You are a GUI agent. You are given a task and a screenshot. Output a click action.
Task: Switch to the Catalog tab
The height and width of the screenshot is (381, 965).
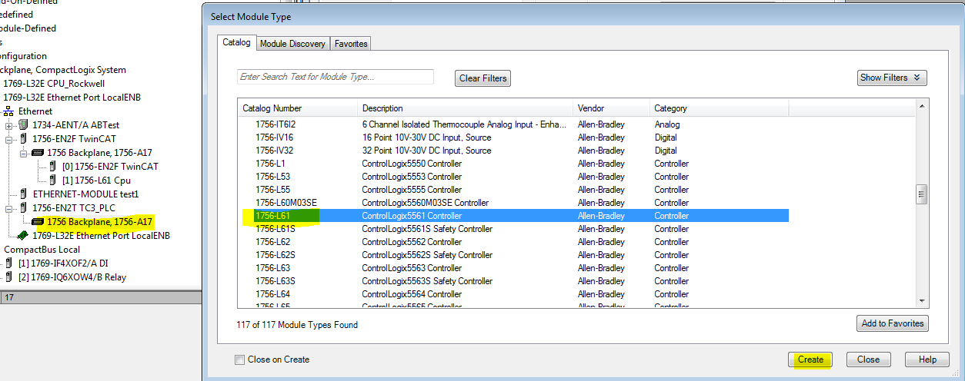pyautogui.click(x=236, y=43)
